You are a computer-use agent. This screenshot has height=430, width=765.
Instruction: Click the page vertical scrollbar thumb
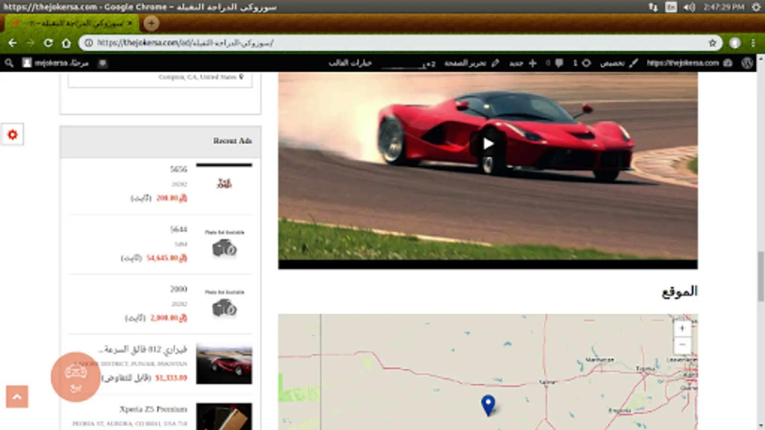click(x=761, y=277)
